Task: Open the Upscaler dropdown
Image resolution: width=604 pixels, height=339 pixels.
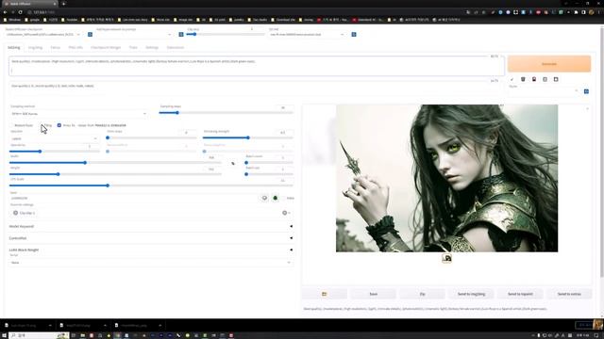Action: (54, 138)
